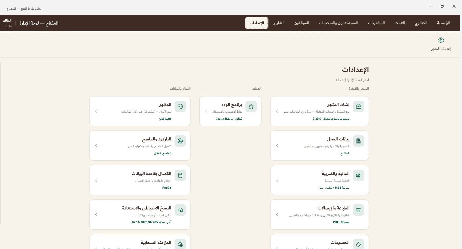This screenshot has height=249, width=462.
Task: Click the PDF · 80mm printer value
Action: coord(341,222)
